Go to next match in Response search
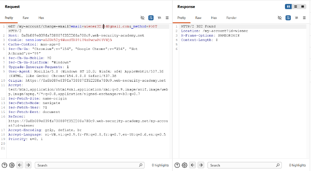Screen dimensions: 311x171 (x=201, y=165)
